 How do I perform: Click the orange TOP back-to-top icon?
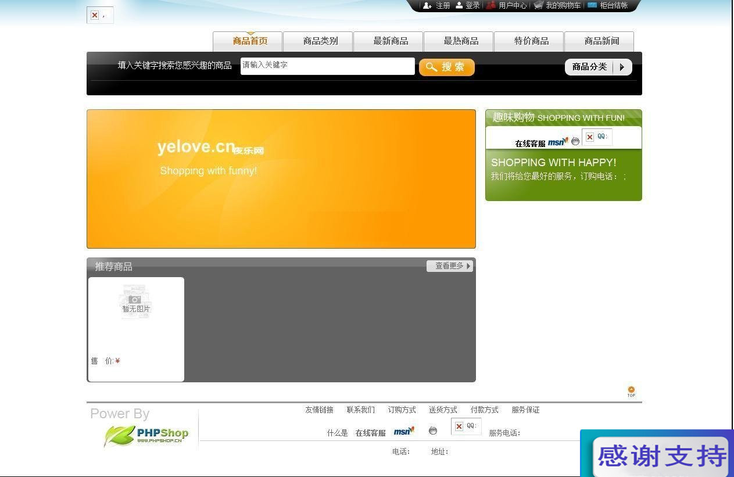click(631, 392)
